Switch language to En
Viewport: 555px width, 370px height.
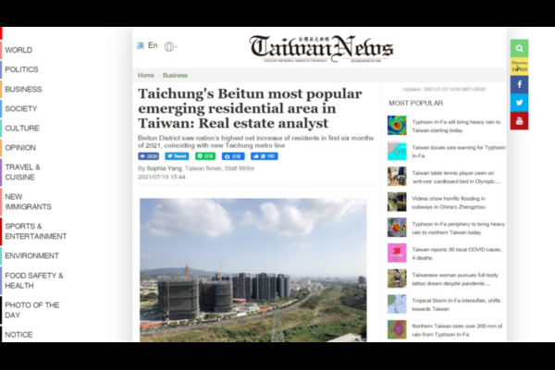(x=153, y=45)
